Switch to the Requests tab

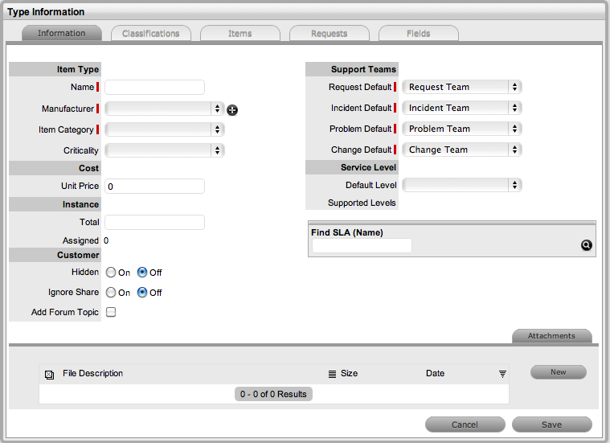pos(330,34)
